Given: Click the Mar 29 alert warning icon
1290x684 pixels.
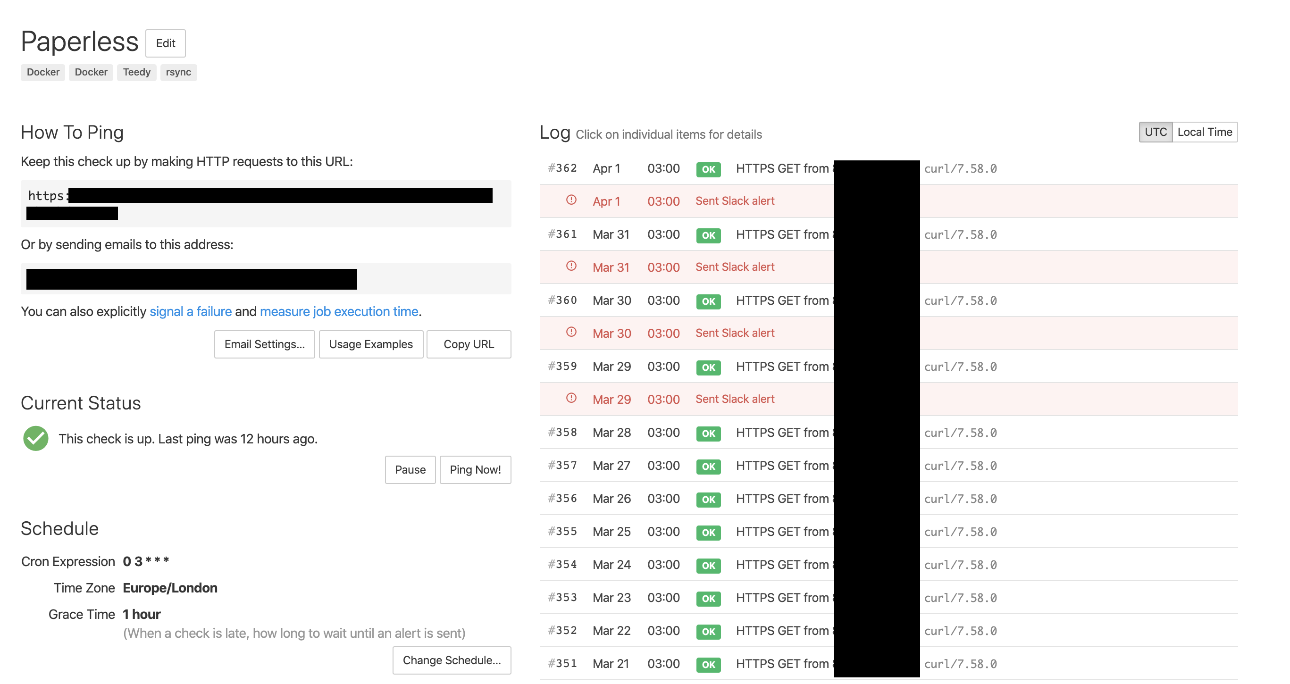Looking at the screenshot, I should click(571, 398).
